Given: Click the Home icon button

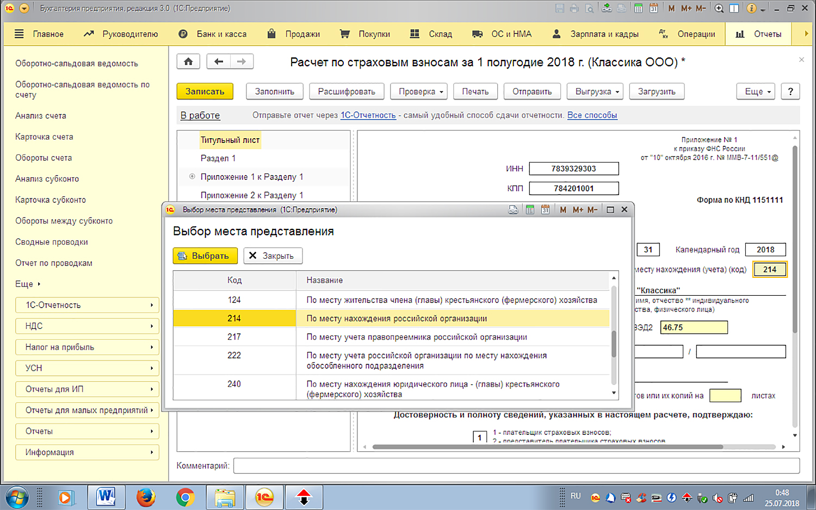Looking at the screenshot, I should (x=188, y=61).
